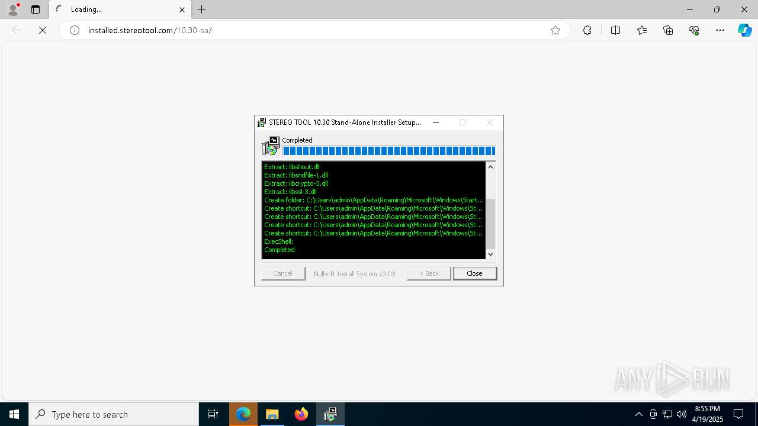The width and height of the screenshot is (758, 426).
Task: Open the Windows Start menu
Action: click(14, 414)
